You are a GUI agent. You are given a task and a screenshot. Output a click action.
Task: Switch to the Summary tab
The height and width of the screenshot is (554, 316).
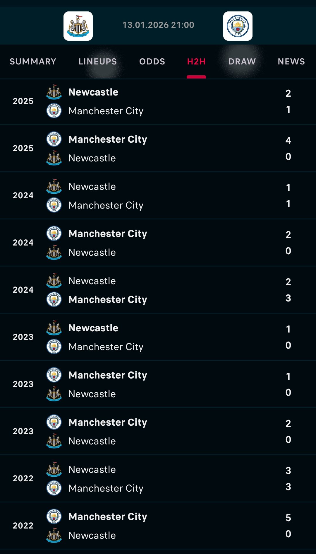pyautogui.click(x=33, y=62)
